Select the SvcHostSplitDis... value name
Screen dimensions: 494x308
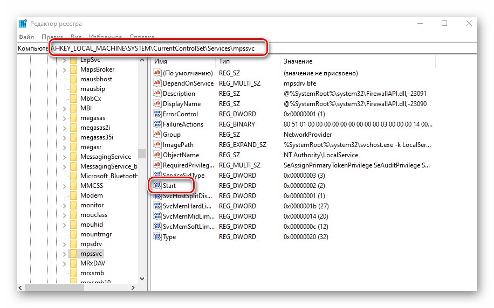point(187,195)
